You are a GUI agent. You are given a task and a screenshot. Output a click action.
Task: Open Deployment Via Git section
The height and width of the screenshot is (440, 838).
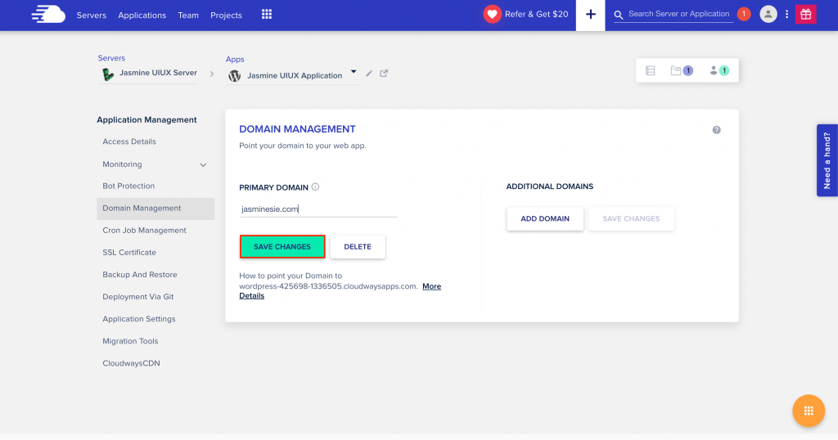pos(137,297)
